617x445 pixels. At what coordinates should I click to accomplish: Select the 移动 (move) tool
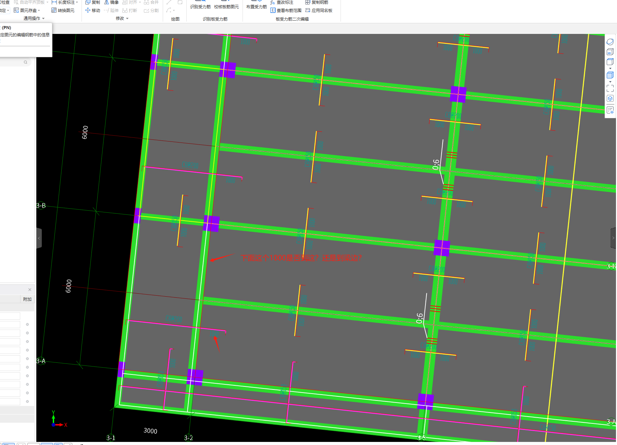[x=92, y=10]
